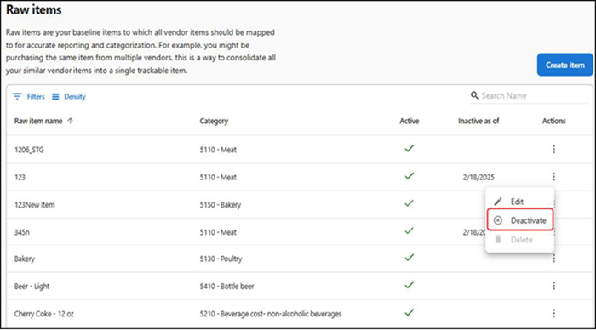Select the Cherry Coke - 12 oz name
Viewport: 596px width, 330px height.
(x=44, y=314)
